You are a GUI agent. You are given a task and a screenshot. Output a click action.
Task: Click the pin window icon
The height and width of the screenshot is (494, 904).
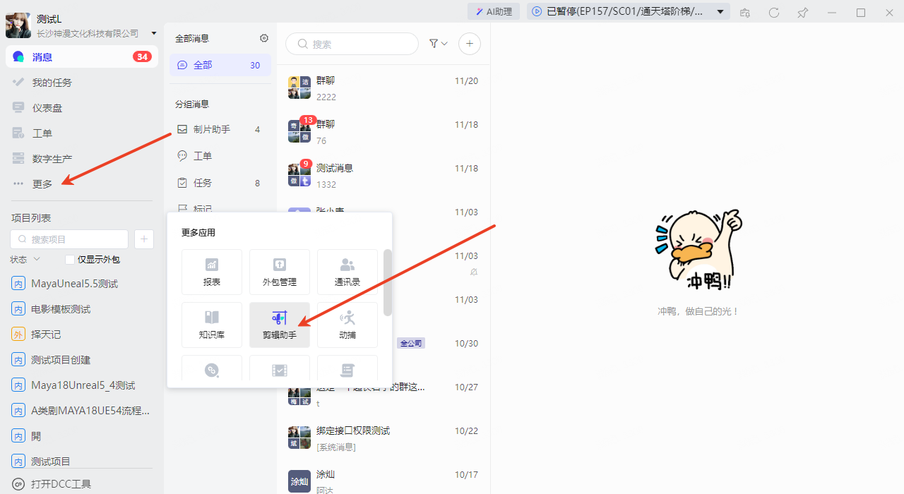pos(802,13)
